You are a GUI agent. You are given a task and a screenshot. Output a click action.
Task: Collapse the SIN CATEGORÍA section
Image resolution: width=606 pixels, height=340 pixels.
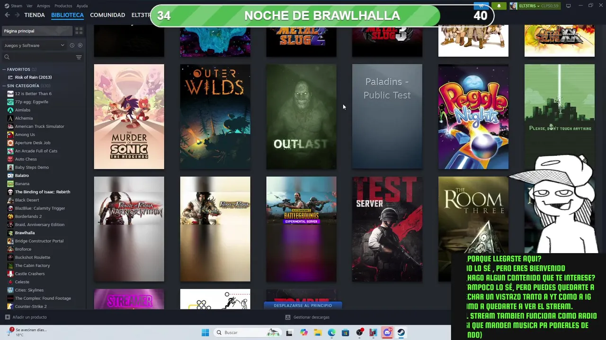tap(4, 86)
